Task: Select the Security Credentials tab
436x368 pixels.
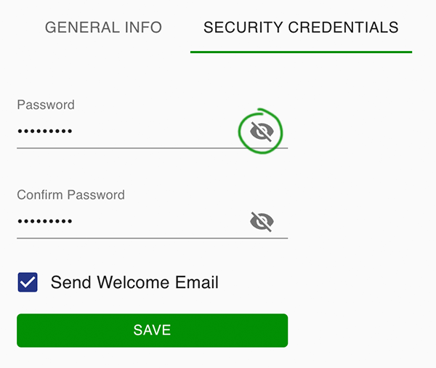Action: (301, 28)
